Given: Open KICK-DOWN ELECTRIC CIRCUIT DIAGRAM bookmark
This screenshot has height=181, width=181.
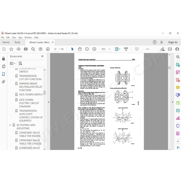Looking at the screenshot, I should (x=29, y=103).
